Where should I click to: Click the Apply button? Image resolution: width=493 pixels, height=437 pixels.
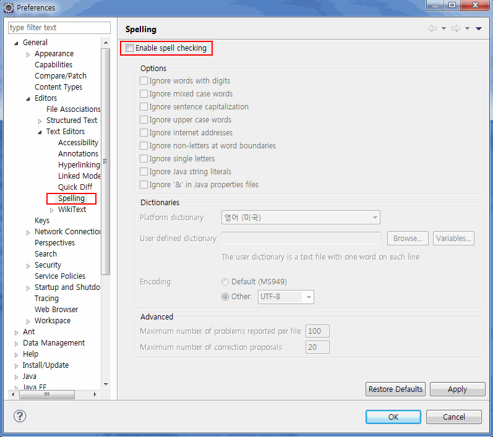(457, 389)
